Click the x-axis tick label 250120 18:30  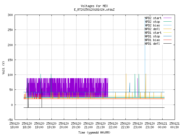point(27,125)
